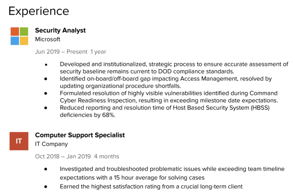Click the '1 year' duration label
Image resolution: width=295 pixels, height=194 pixels.
[98, 52]
